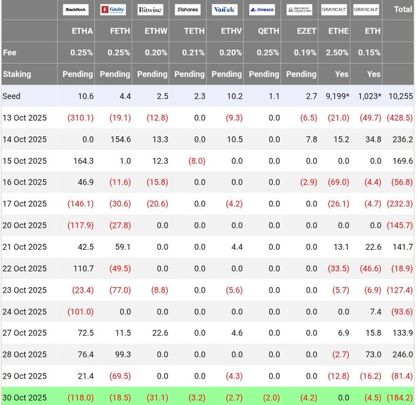
Task: Click the Grayscale logo above ETHE
Action: pyautogui.click(x=336, y=10)
